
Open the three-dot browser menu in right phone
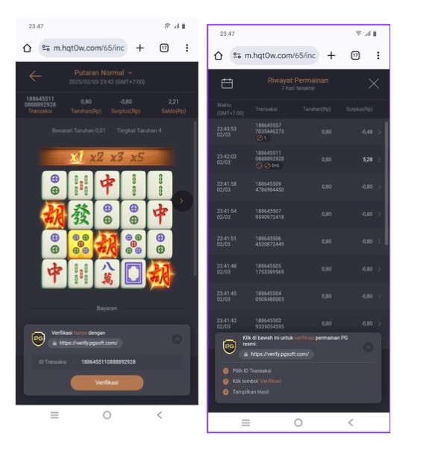tap(378, 56)
